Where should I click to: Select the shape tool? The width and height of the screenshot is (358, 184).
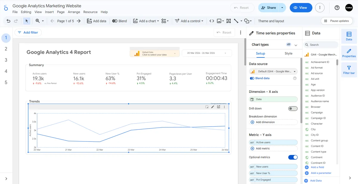tap(246, 21)
